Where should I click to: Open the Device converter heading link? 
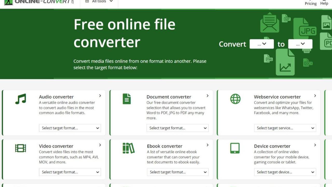pyautogui.click(x=272, y=146)
